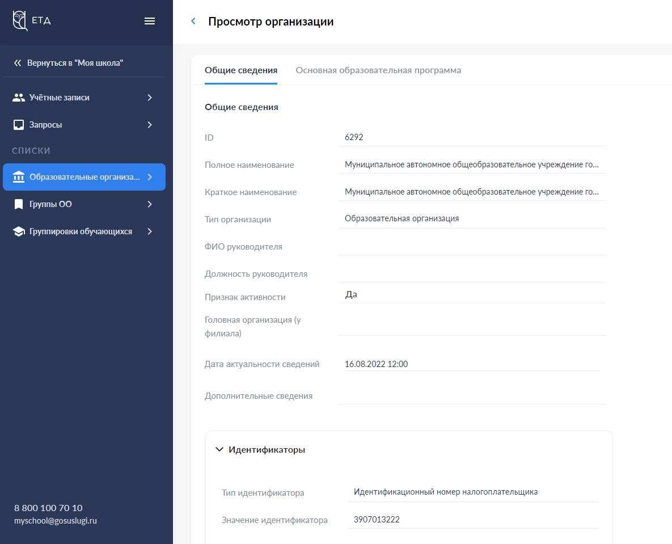The width and height of the screenshot is (672, 544).
Task: Click date value 16.08.2022 12:00
Action: coord(377,364)
